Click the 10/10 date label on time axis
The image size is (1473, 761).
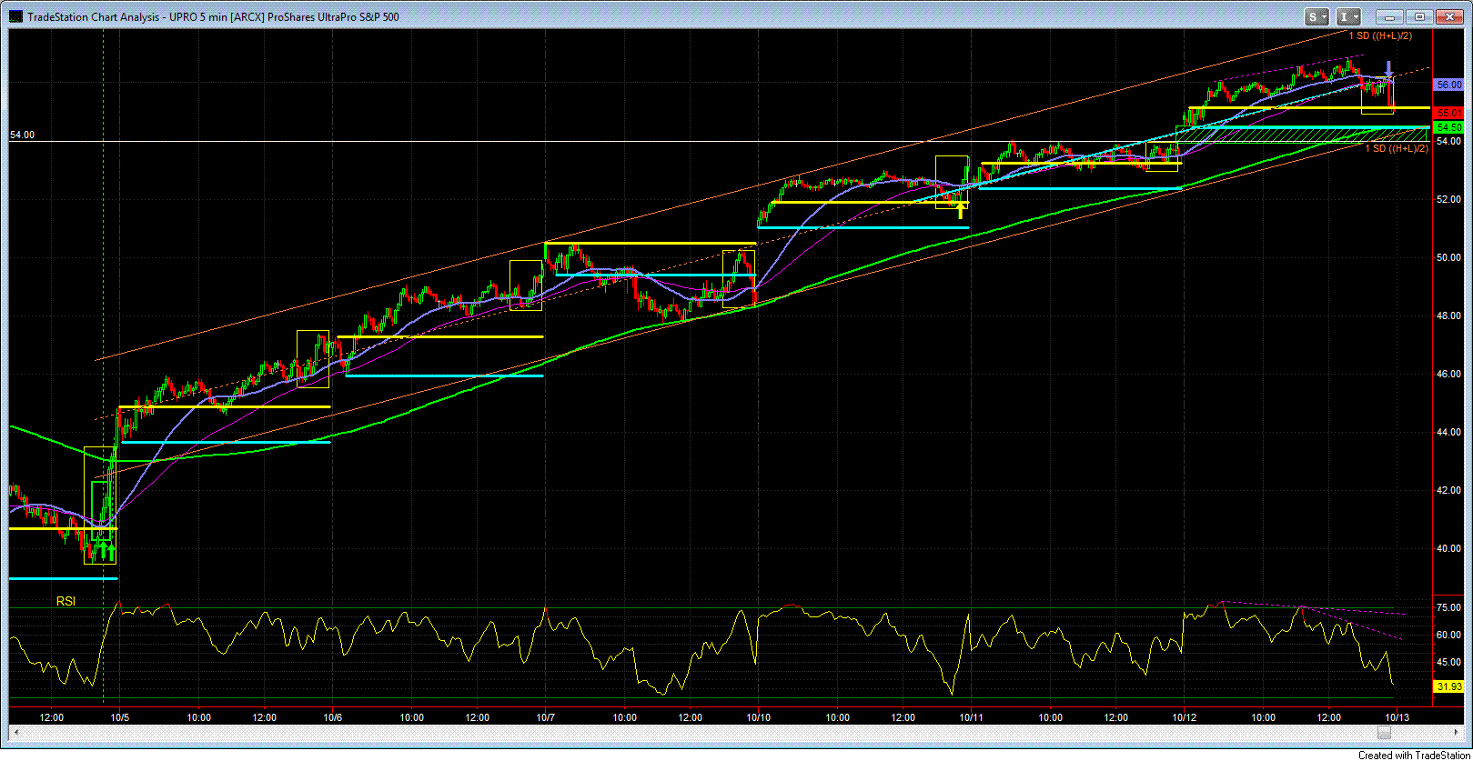point(759,717)
